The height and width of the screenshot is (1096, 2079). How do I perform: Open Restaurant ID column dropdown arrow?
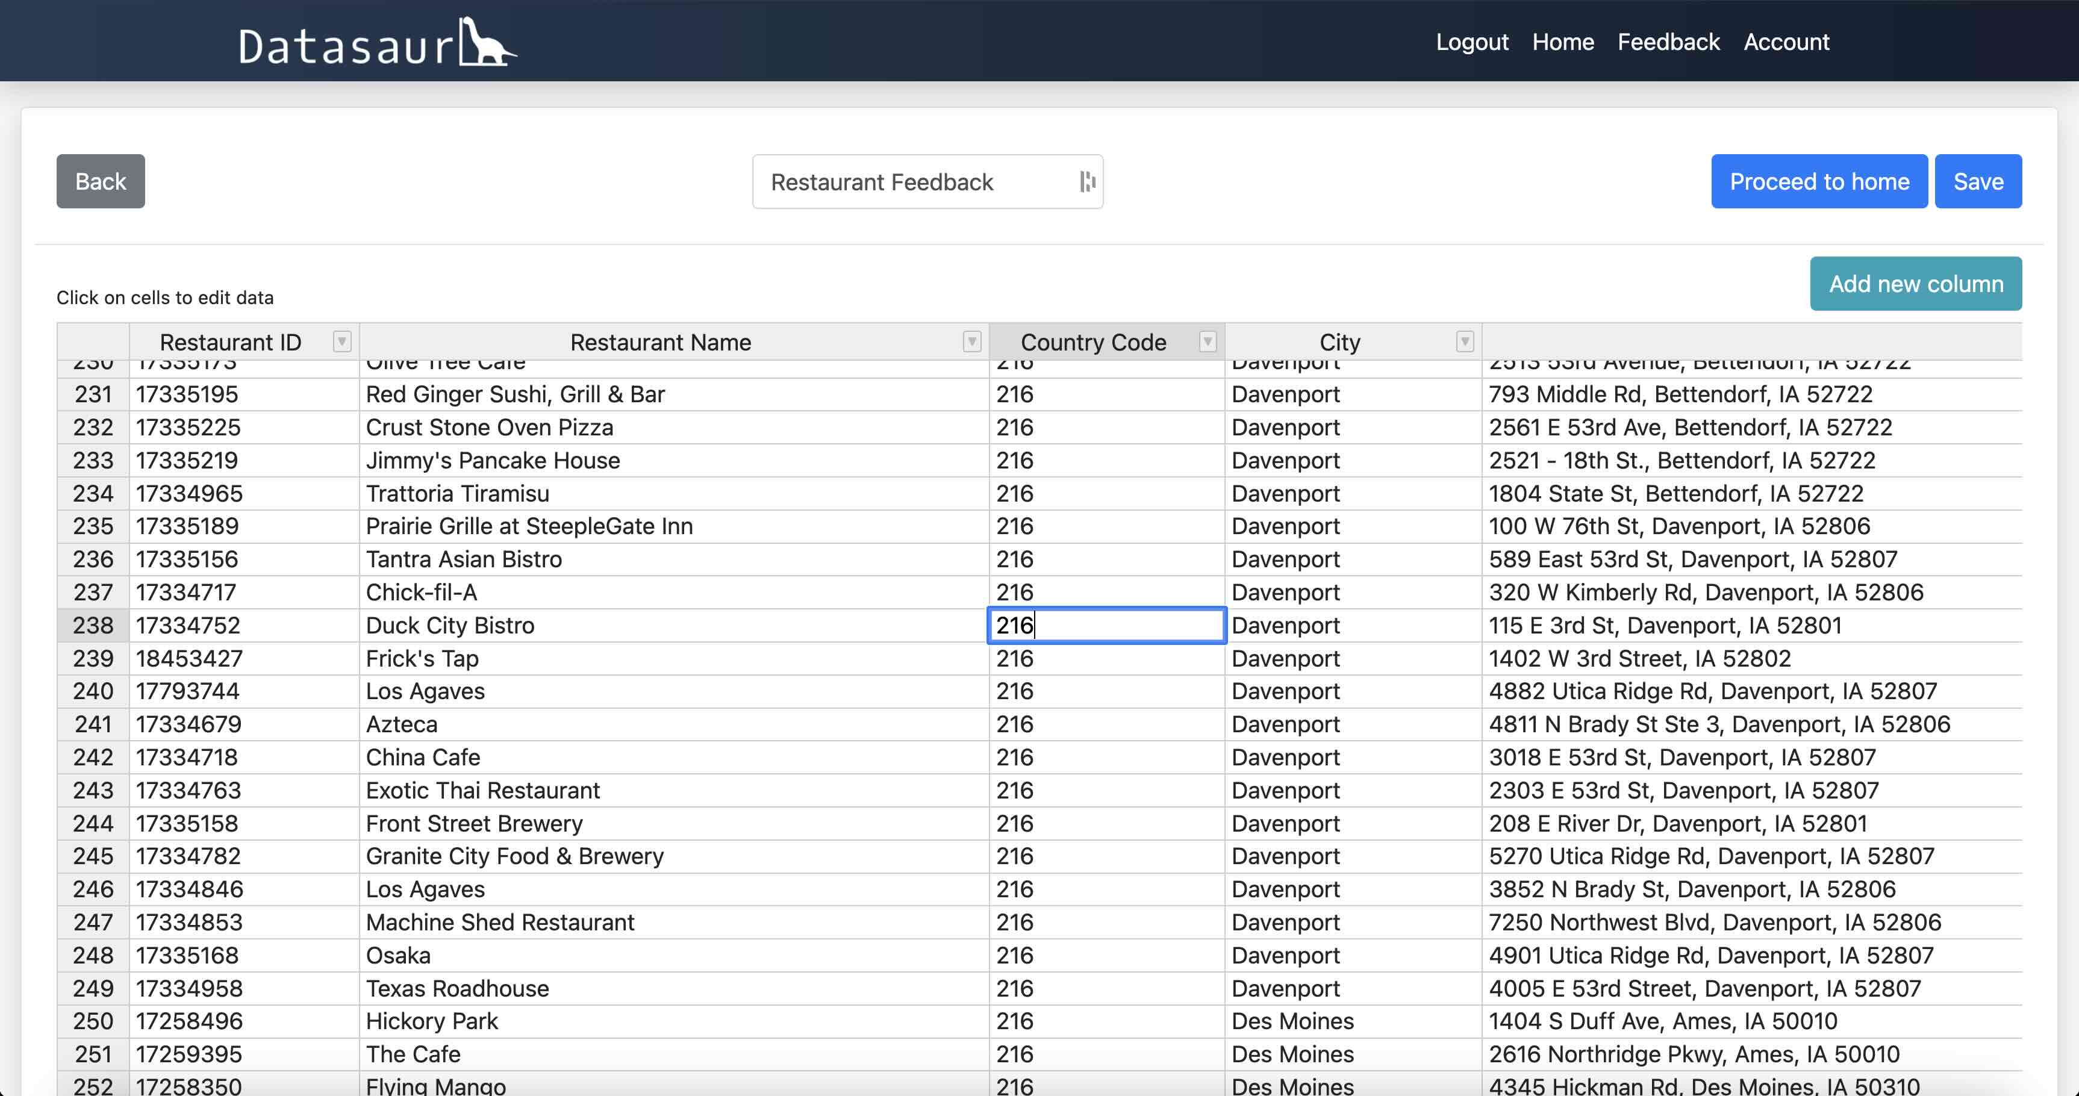342,341
